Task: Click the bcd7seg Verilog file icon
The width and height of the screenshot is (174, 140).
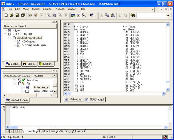Action: click(x=19, y=45)
